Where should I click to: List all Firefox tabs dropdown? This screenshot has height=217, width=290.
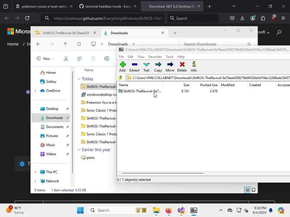click(x=234, y=6)
